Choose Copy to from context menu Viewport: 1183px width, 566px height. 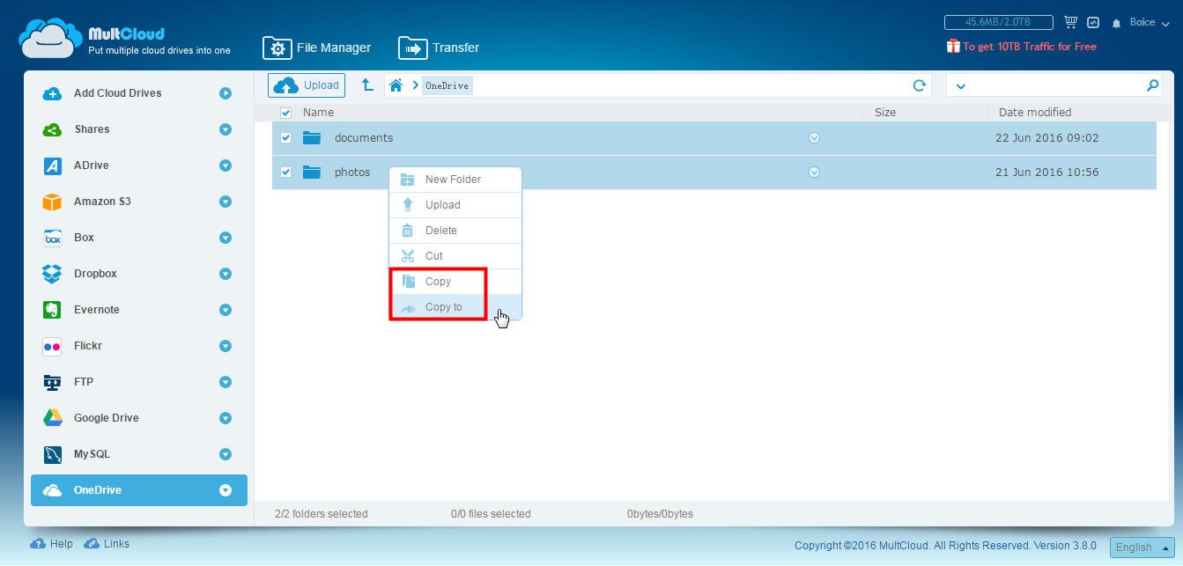click(455, 307)
